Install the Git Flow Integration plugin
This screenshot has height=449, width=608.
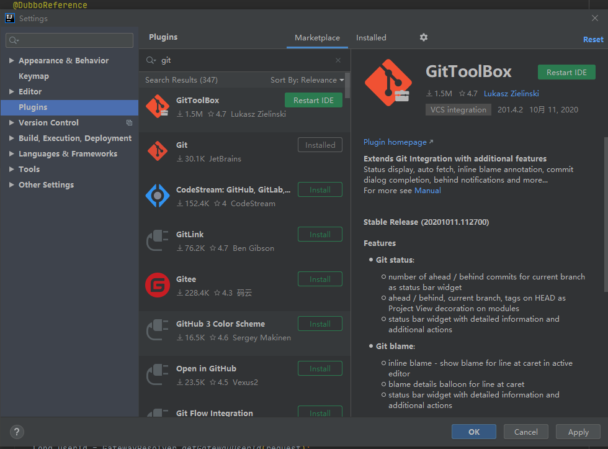point(320,412)
